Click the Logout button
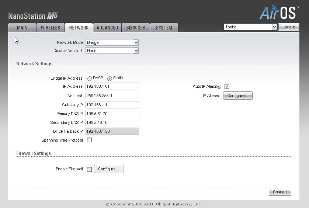 click(289, 27)
